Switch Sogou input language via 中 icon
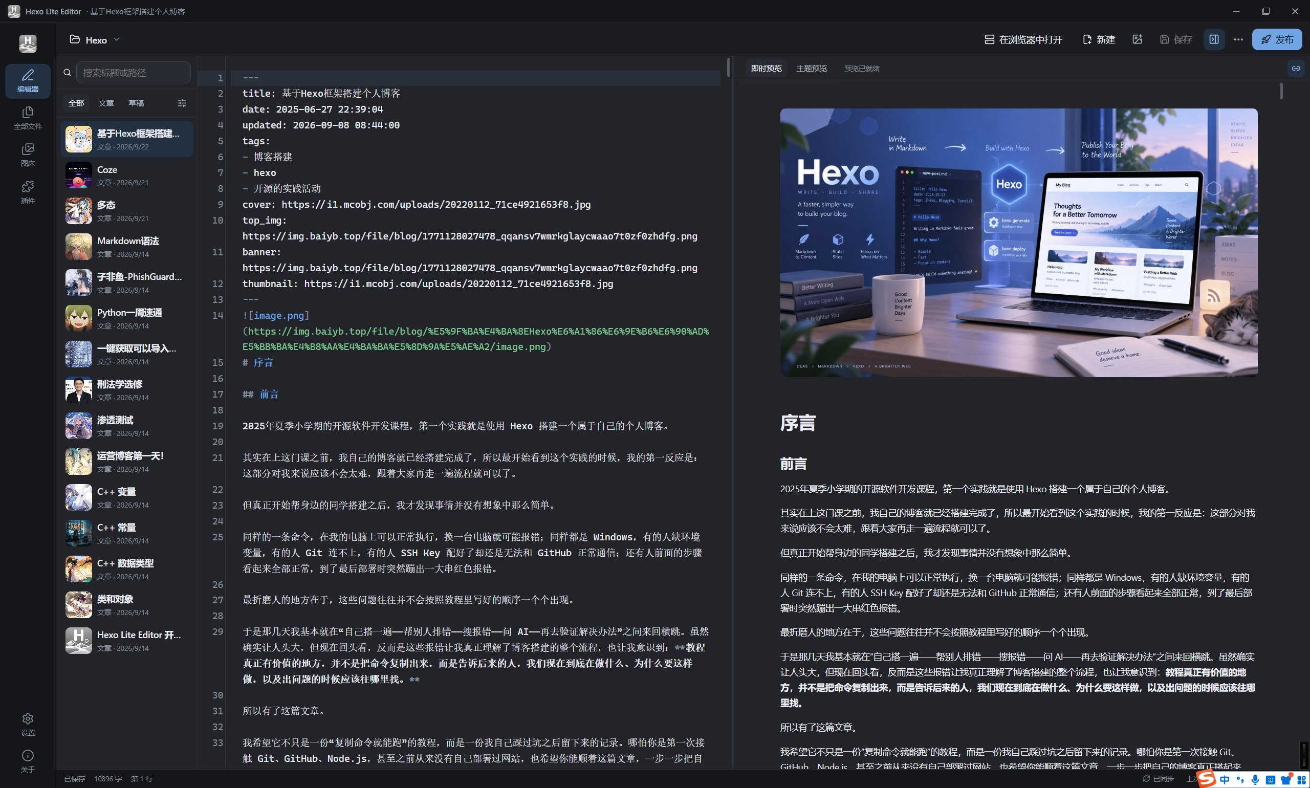 [x=1225, y=779]
